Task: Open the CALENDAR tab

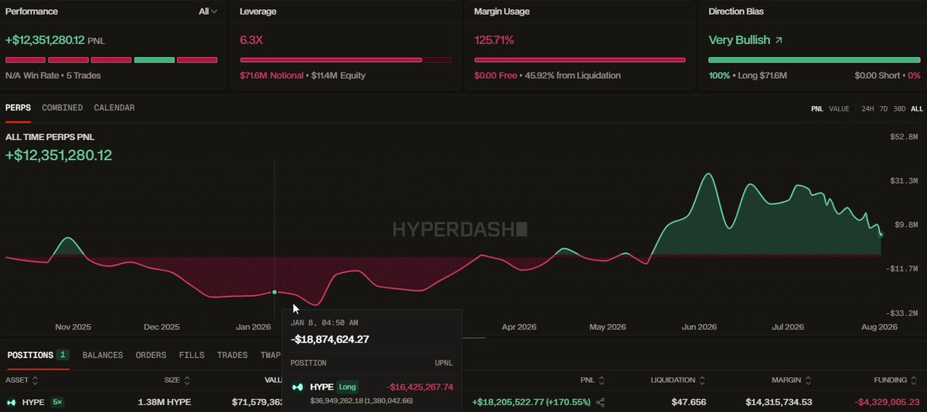Action: (114, 107)
